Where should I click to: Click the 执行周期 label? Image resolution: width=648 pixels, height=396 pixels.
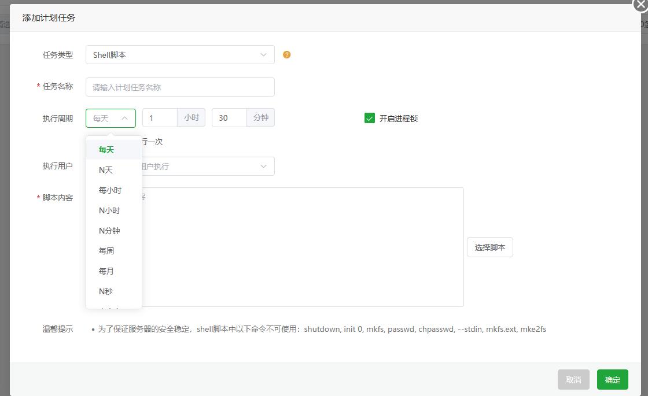coord(57,119)
